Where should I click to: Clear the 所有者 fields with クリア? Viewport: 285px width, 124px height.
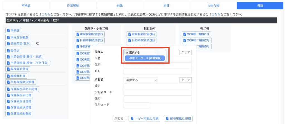[185, 80]
